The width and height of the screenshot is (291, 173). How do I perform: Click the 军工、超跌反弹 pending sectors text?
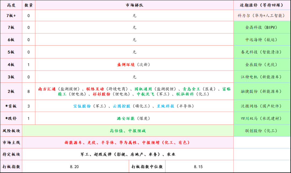[x=128, y=154]
